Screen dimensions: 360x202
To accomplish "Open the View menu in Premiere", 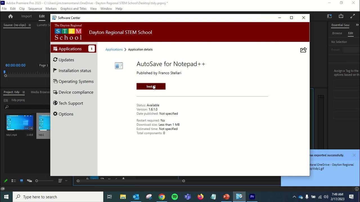I will coord(93,9).
